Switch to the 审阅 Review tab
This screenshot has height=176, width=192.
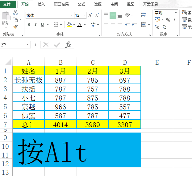coord(114,4)
